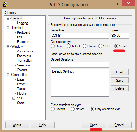Select the Serial connection type

coord(116,46)
